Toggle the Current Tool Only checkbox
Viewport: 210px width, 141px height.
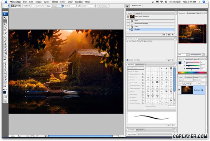[x=127, y=60]
